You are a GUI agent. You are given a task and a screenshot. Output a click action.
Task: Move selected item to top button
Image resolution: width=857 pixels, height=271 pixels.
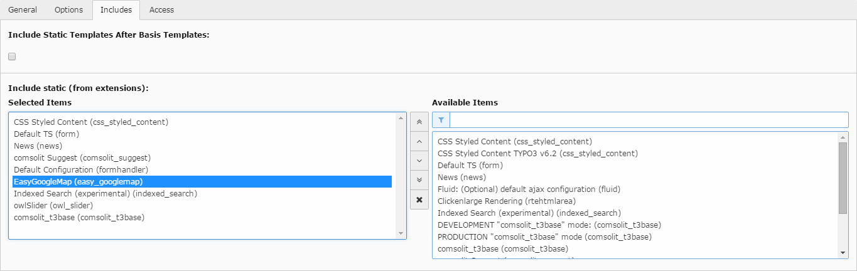[x=419, y=122]
